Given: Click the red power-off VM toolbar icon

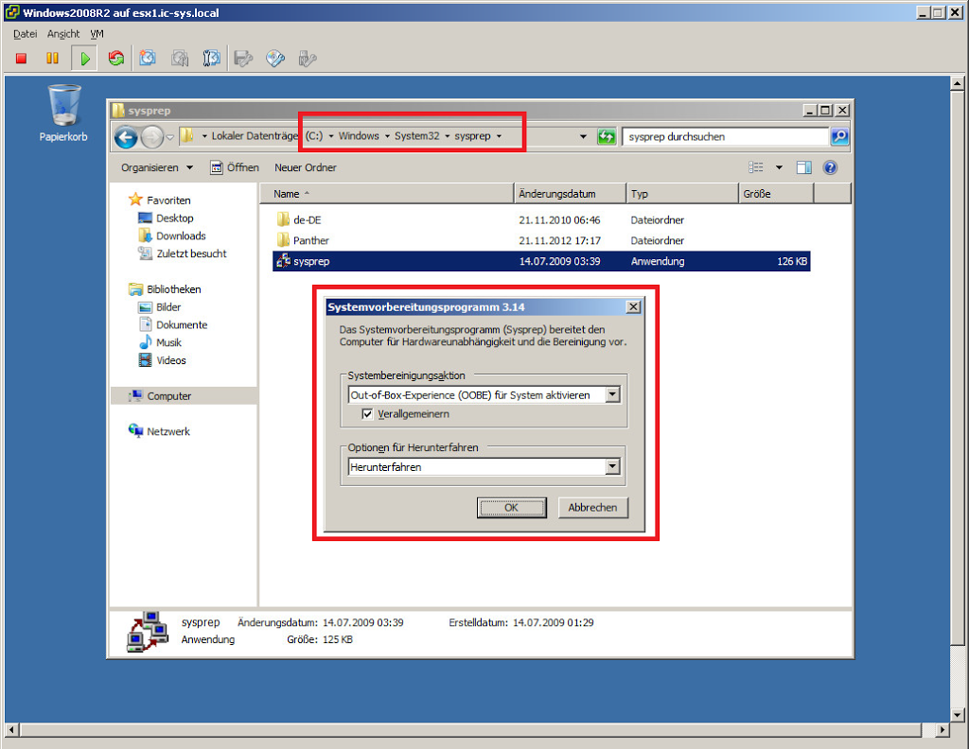Looking at the screenshot, I should point(22,59).
